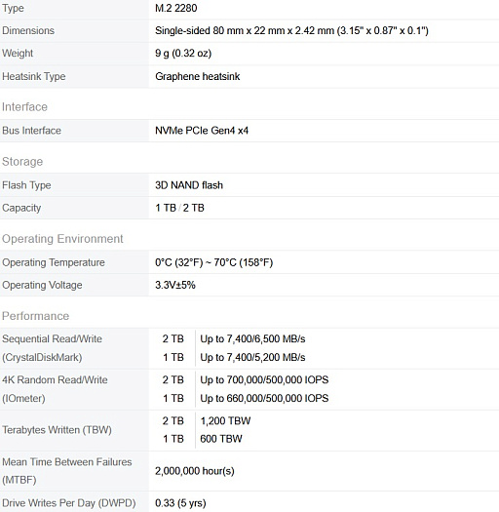This screenshot has height=512, width=499.
Task: Click the 'Drive Writes Per Day (DWPD)' label
Action: (69, 503)
